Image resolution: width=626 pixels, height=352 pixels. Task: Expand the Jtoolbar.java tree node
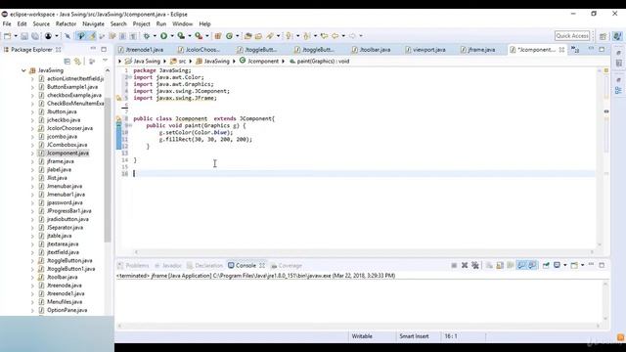(x=32, y=277)
